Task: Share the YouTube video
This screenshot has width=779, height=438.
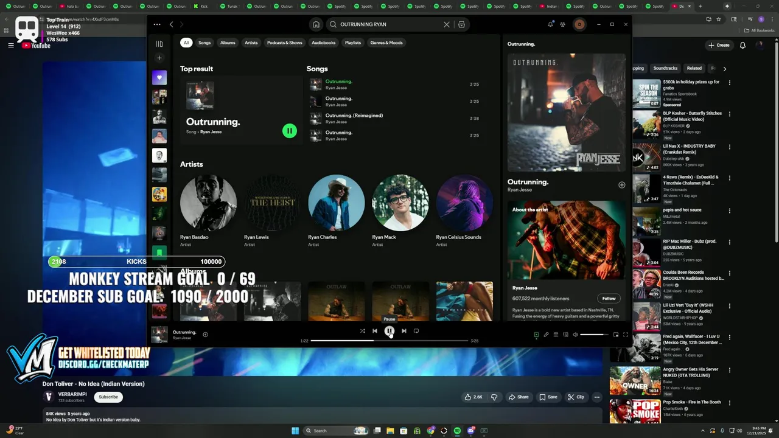Action: point(519,397)
